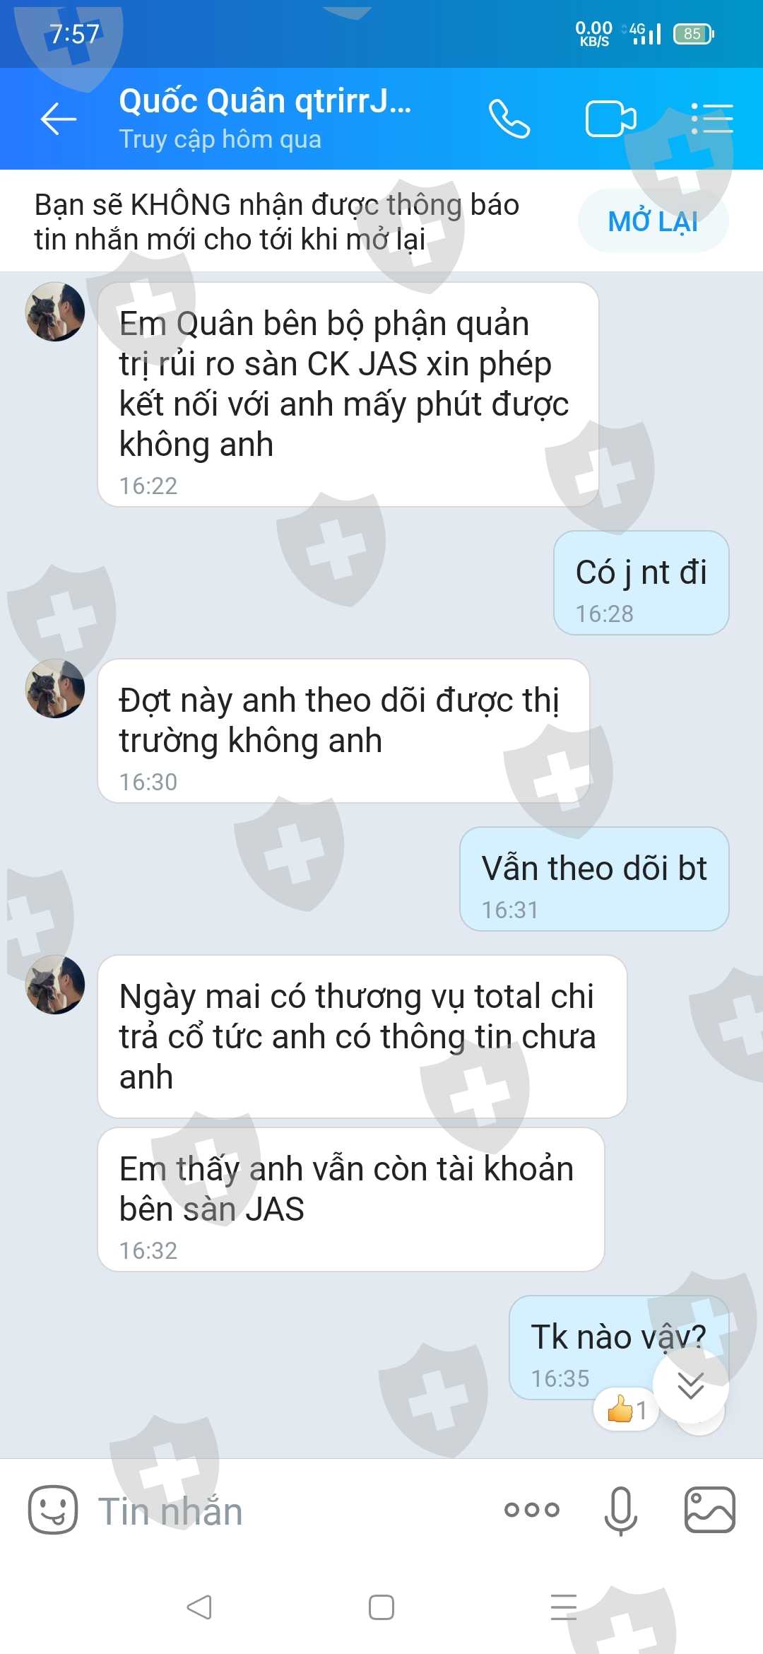Tap Android back navigation triangle
Viewport: 763px width, 1654px height.
pyautogui.click(x=199, y=1607)
